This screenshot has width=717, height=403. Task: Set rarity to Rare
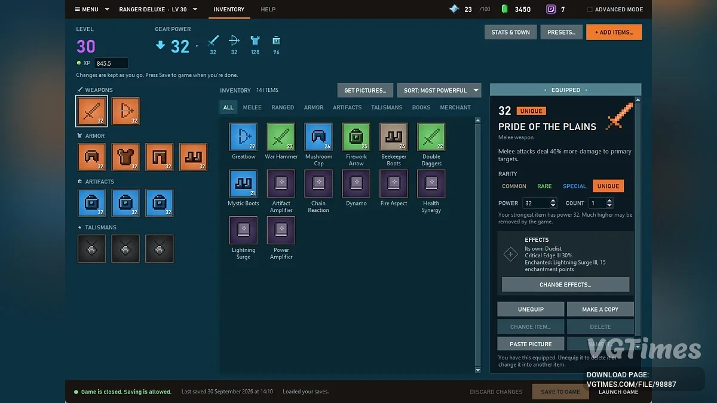(544, 186)
